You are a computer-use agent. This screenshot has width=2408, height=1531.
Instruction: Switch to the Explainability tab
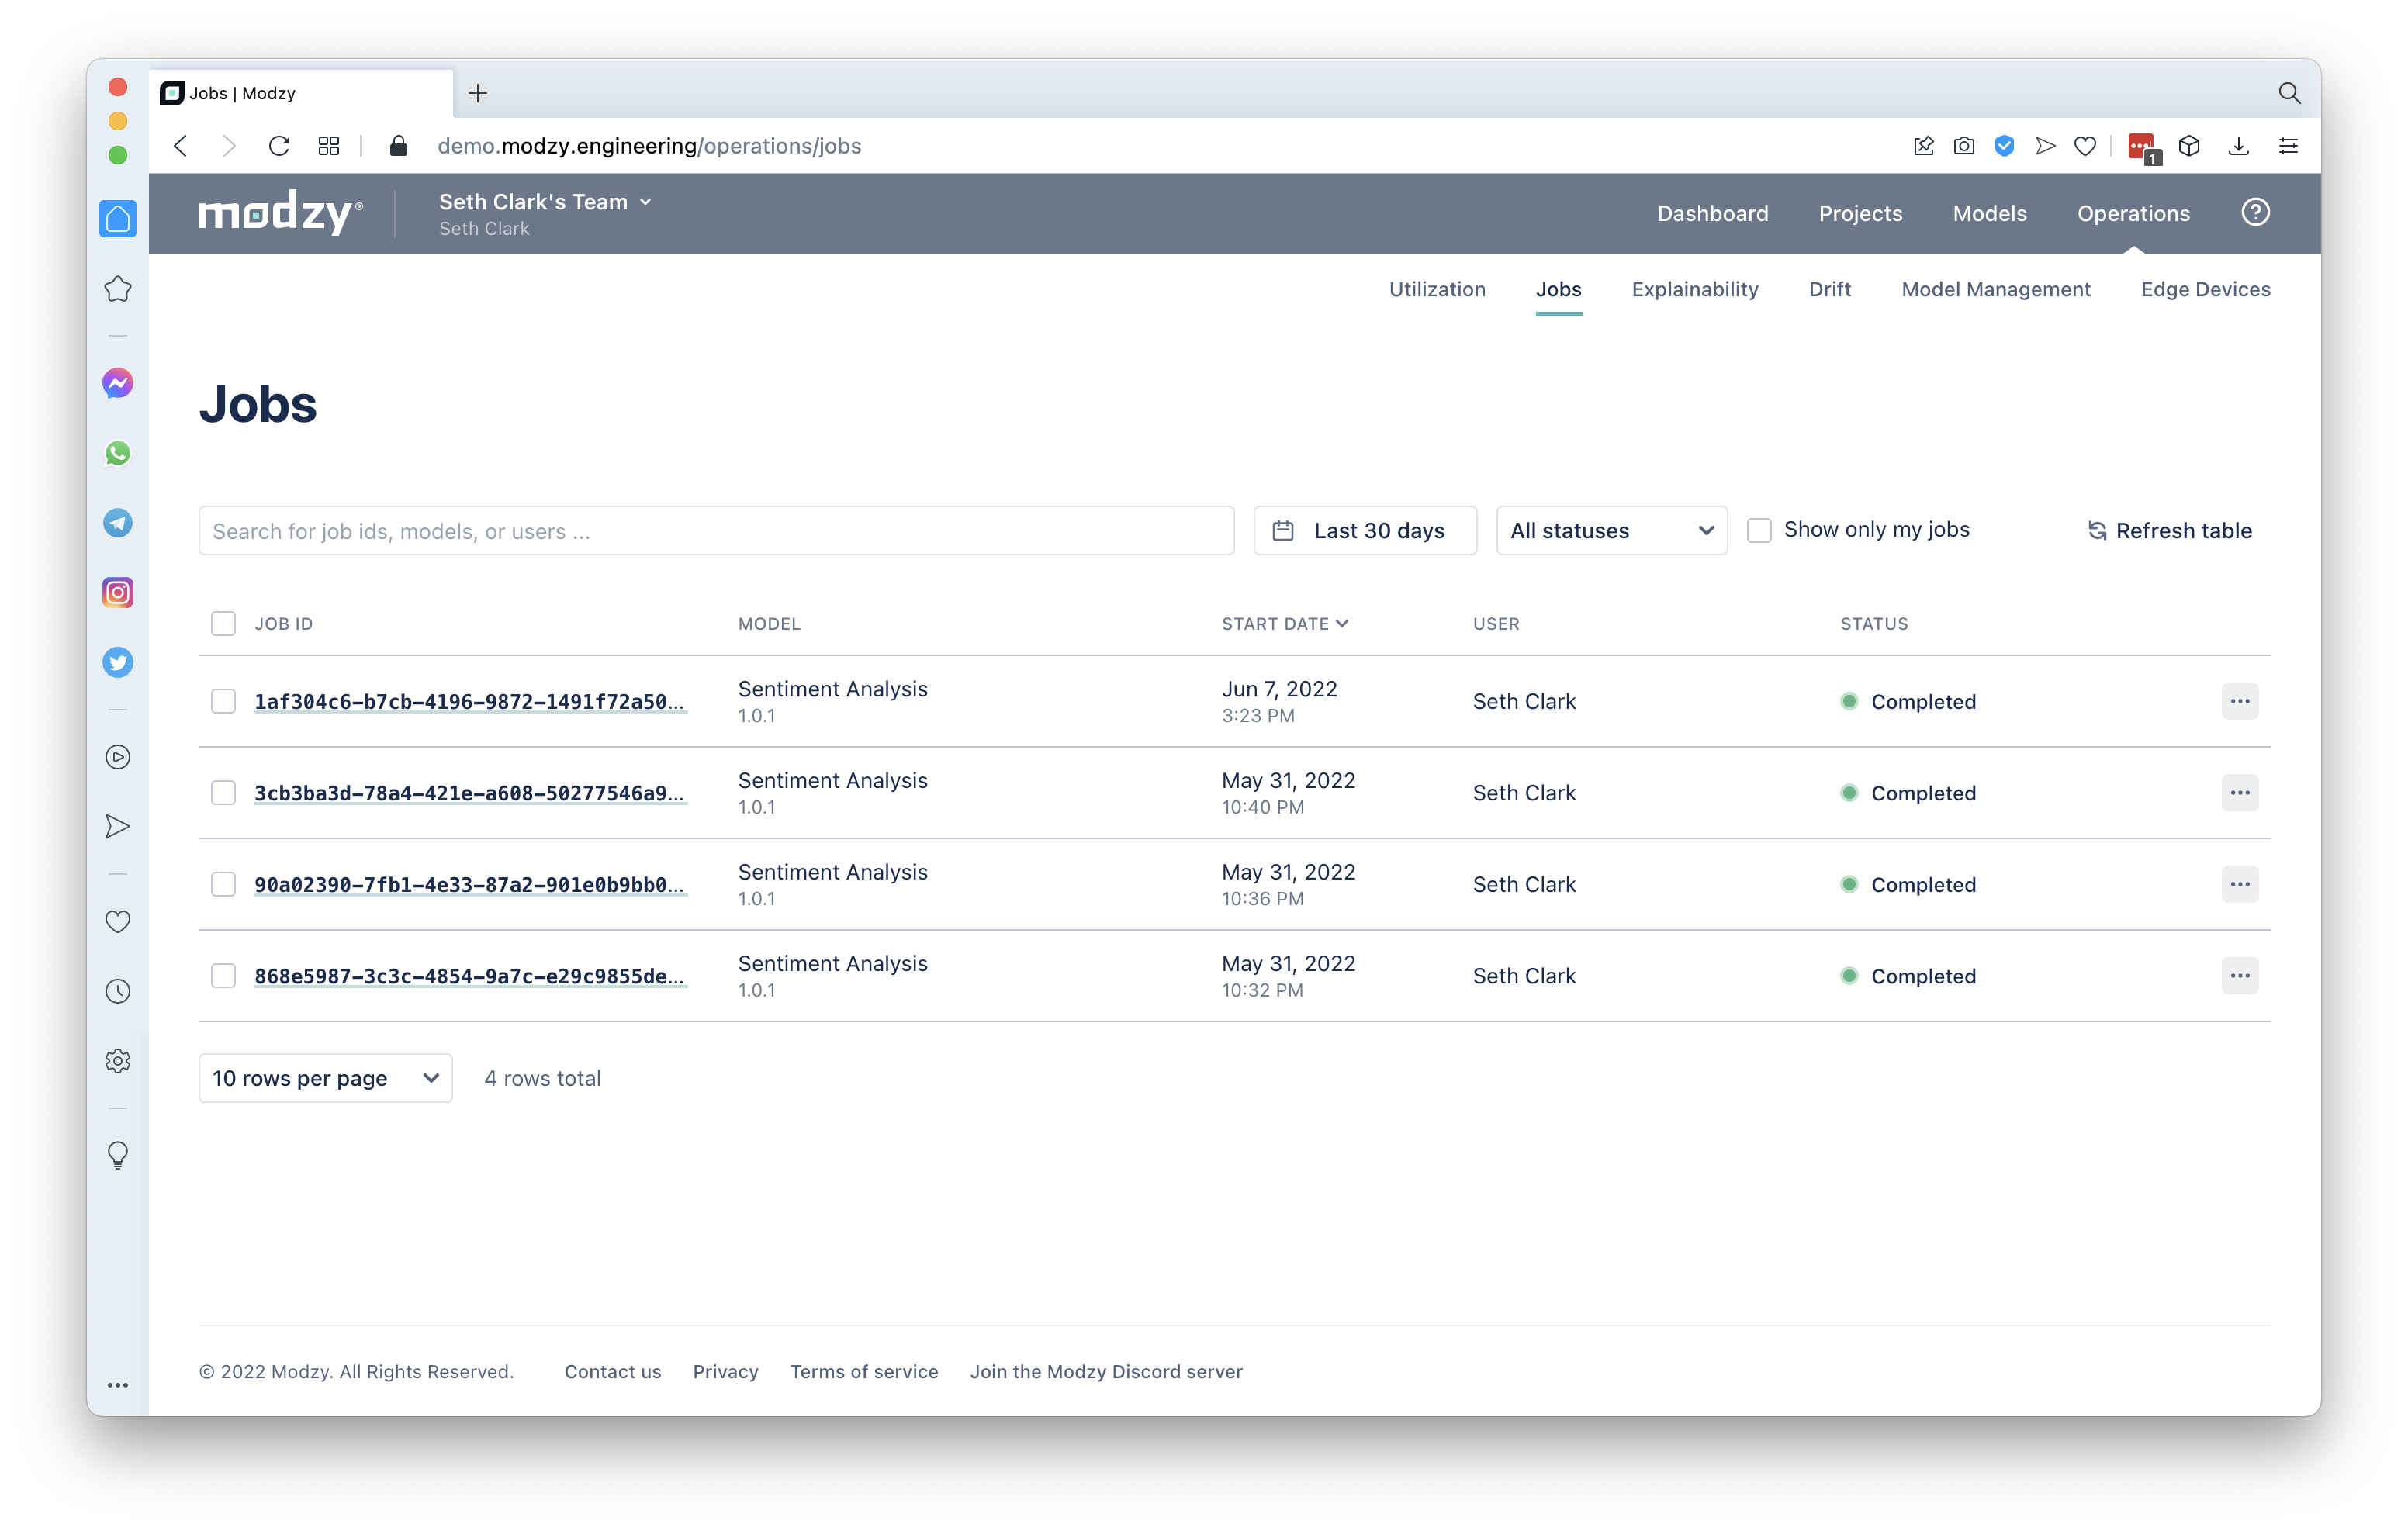(x=1694, y=289)
